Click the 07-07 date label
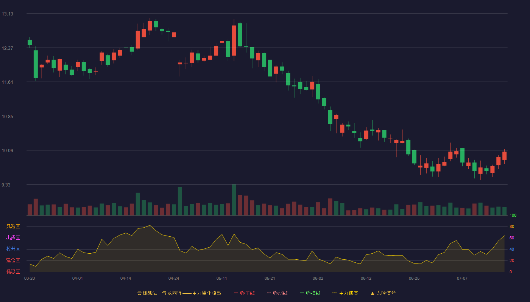 [x=462, y=278]
